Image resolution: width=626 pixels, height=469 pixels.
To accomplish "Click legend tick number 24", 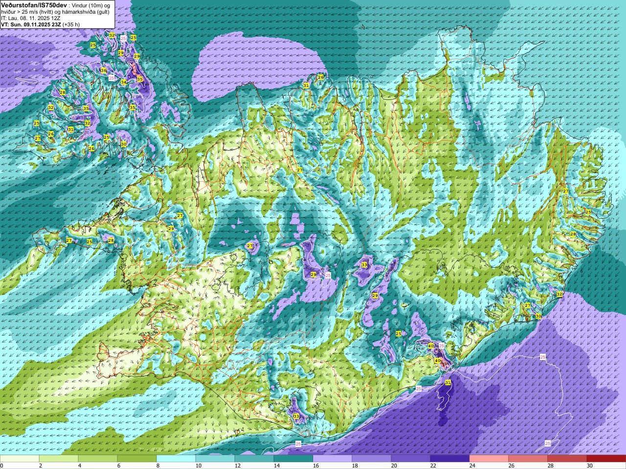I will pyautogui.click(x=472, y=466).
